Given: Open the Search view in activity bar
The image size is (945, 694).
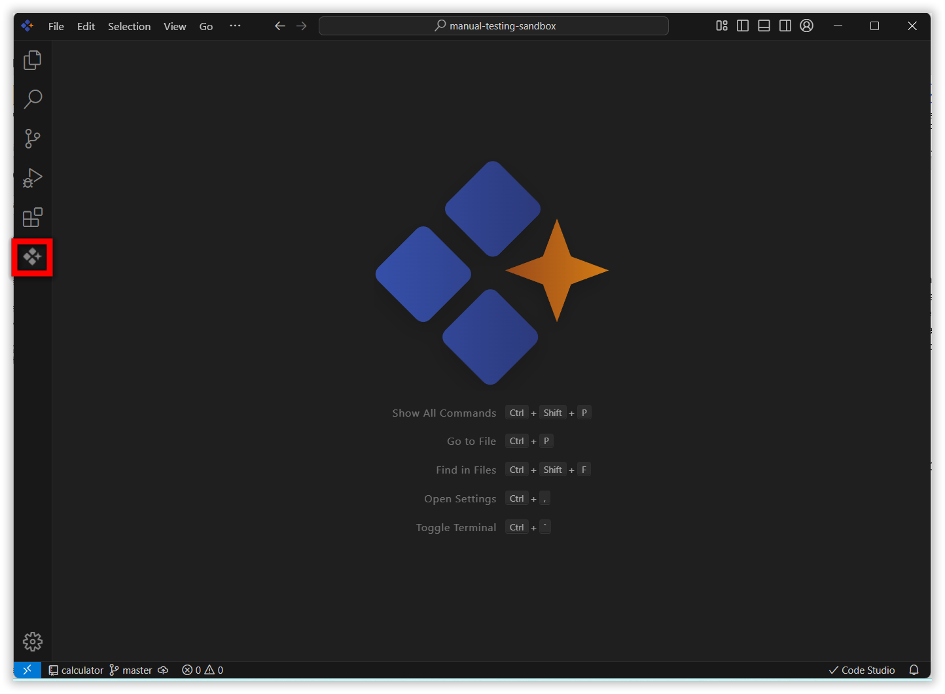Looking at the screenshot, I should (x=32, y=99).
